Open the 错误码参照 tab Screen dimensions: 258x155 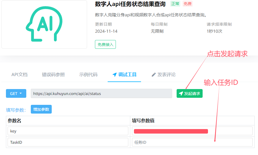53,75
